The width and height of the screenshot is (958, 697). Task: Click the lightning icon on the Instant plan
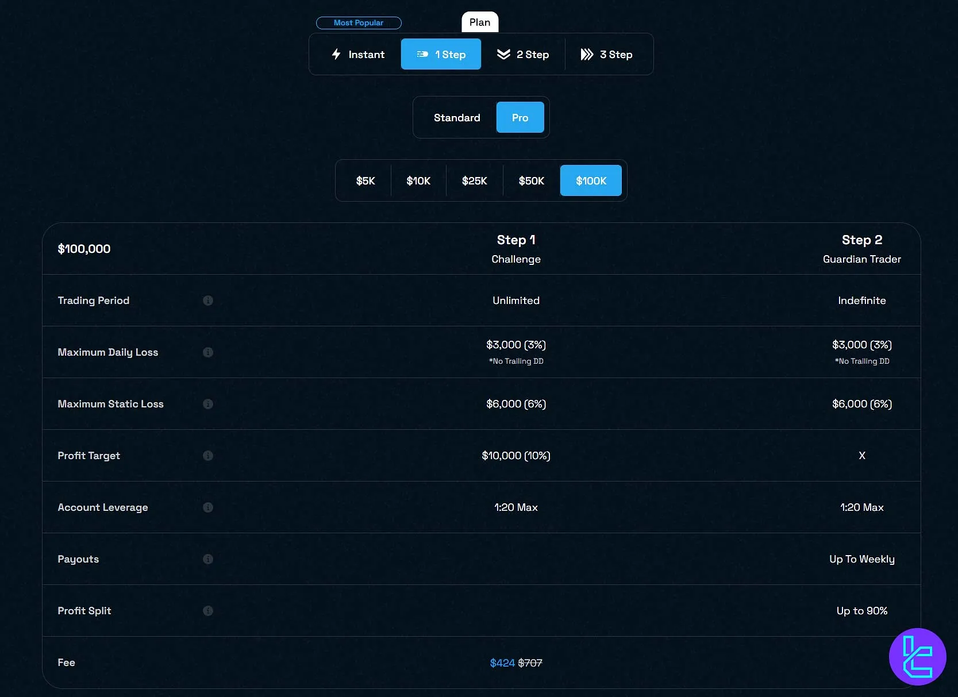click(x=336, y=54)
